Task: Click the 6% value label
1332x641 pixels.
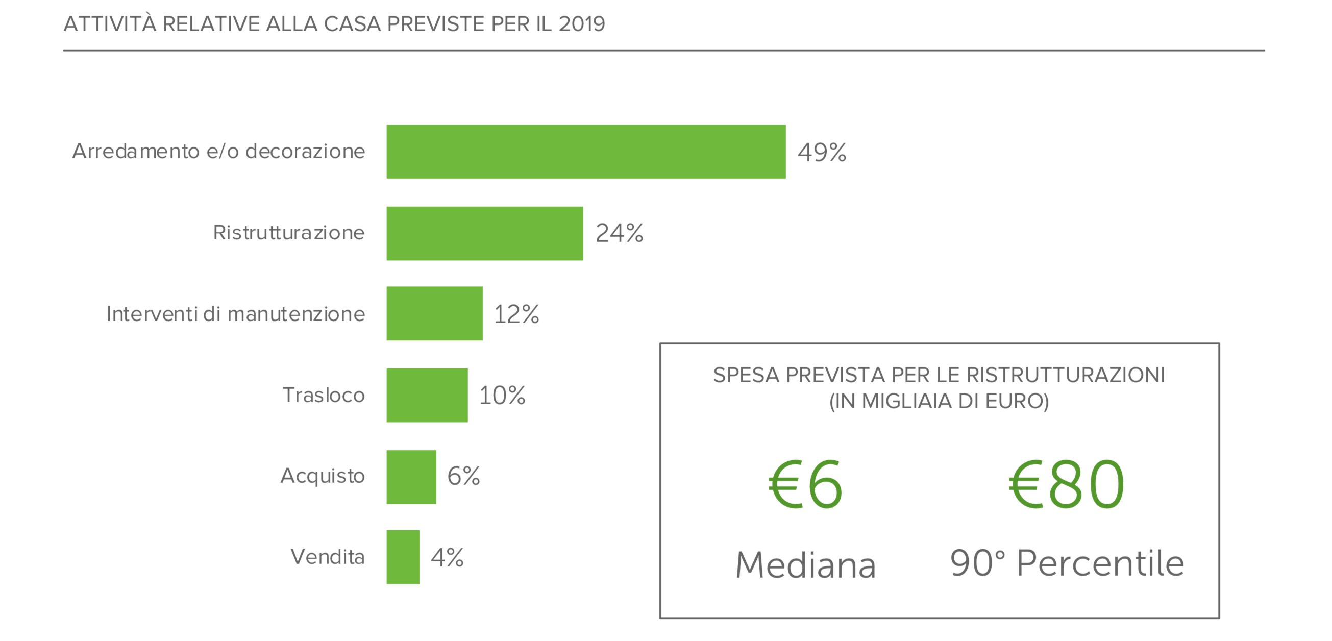Action: click(x=463, y=476)
